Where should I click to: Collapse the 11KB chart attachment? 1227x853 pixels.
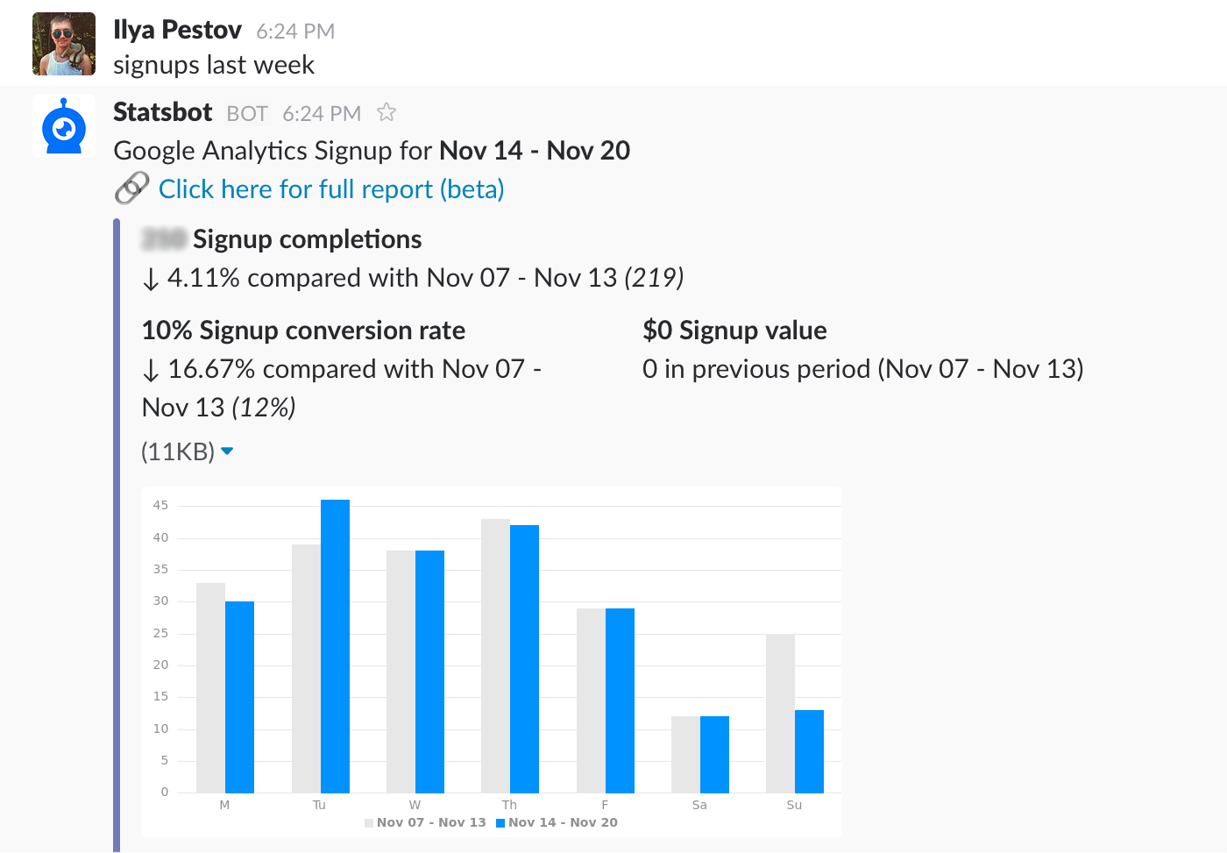point(227,451)
